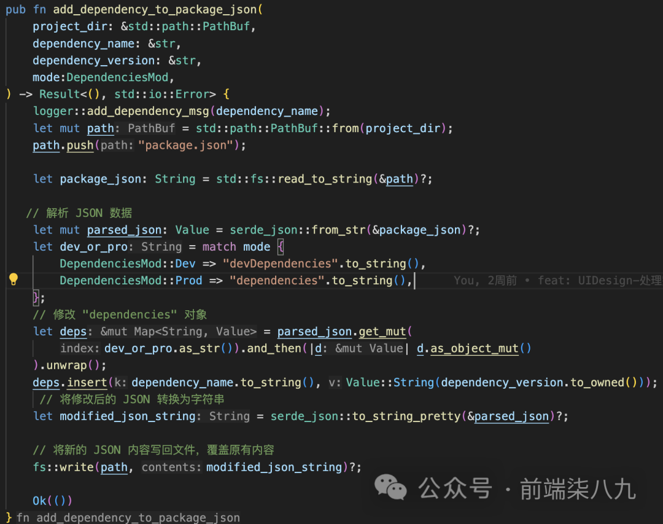663x524 pixels.
Task: Click the "get_mut" method call
Action: pos(382,331)
